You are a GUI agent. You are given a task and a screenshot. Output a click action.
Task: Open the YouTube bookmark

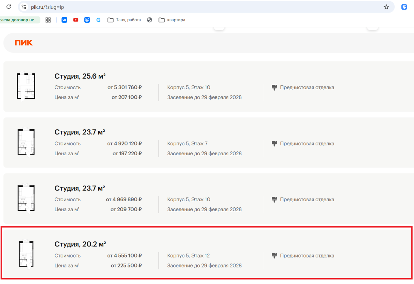tap(76, 20)
